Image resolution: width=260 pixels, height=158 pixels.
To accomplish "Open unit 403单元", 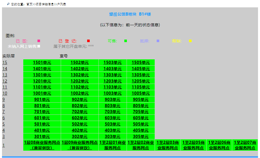I will coord(113,130).
